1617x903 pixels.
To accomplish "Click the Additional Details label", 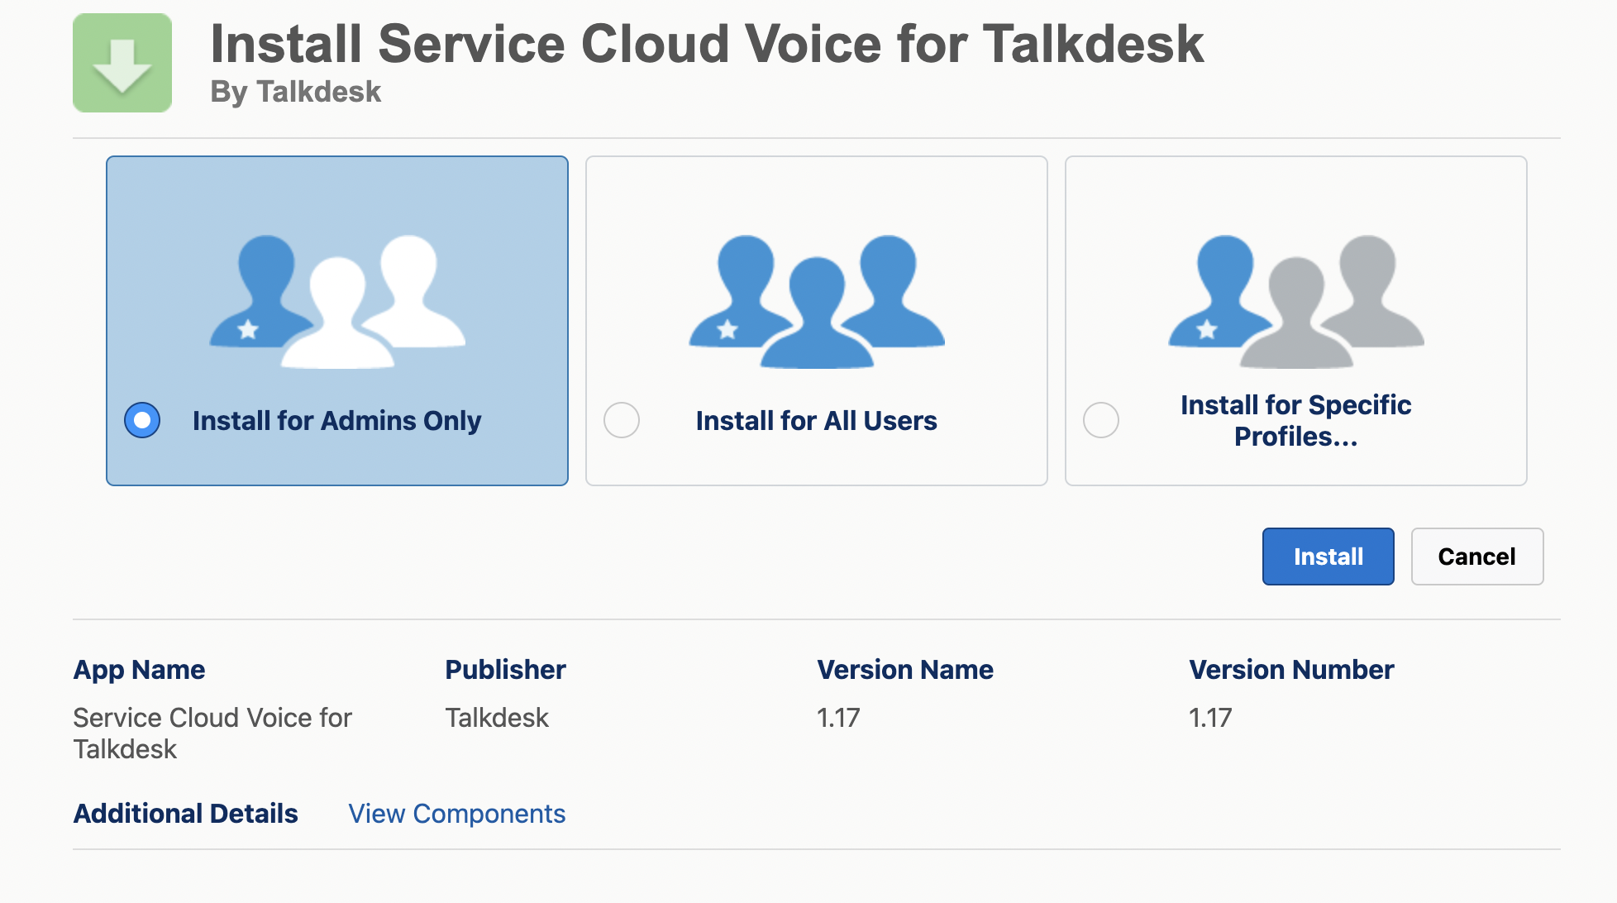I will [185, 814].
